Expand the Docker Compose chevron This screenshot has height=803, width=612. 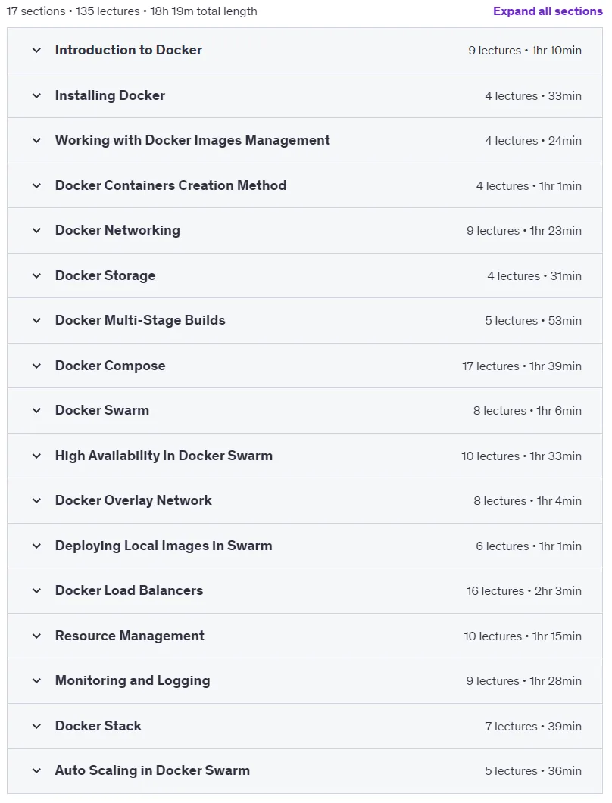(36, 366)
